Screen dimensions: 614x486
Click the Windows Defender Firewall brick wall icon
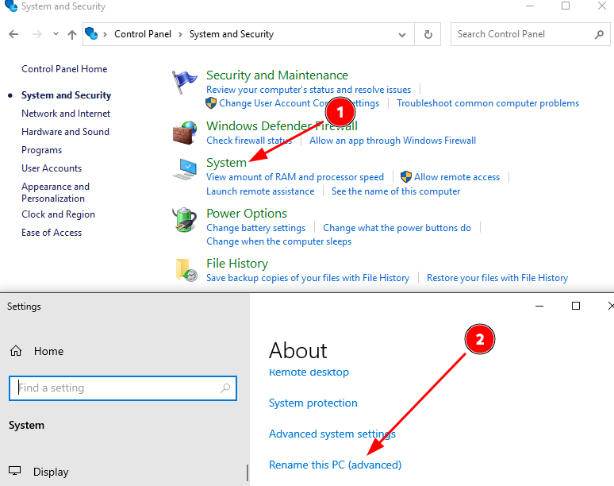tap(185, 133)
